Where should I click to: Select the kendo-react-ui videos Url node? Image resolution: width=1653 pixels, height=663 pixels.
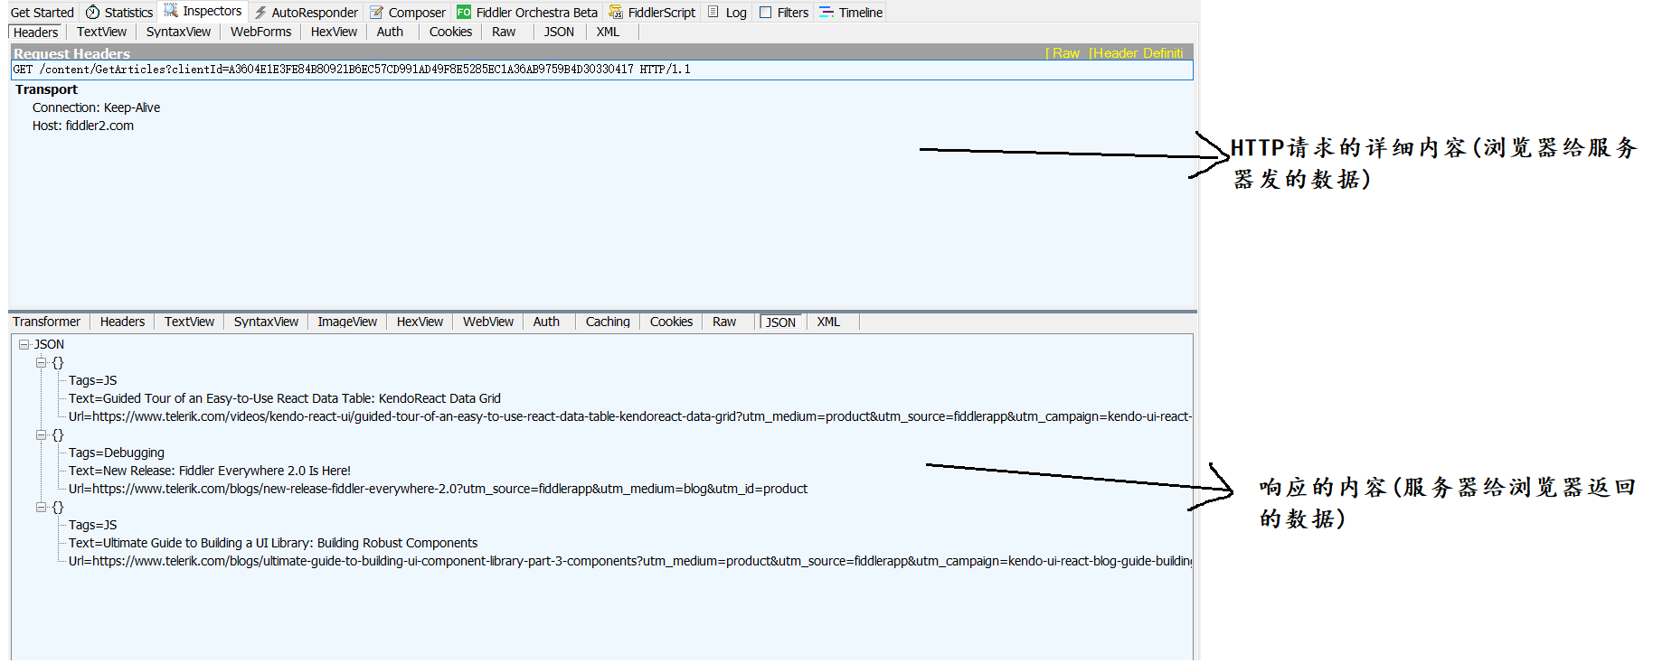[x=630, y=416]
